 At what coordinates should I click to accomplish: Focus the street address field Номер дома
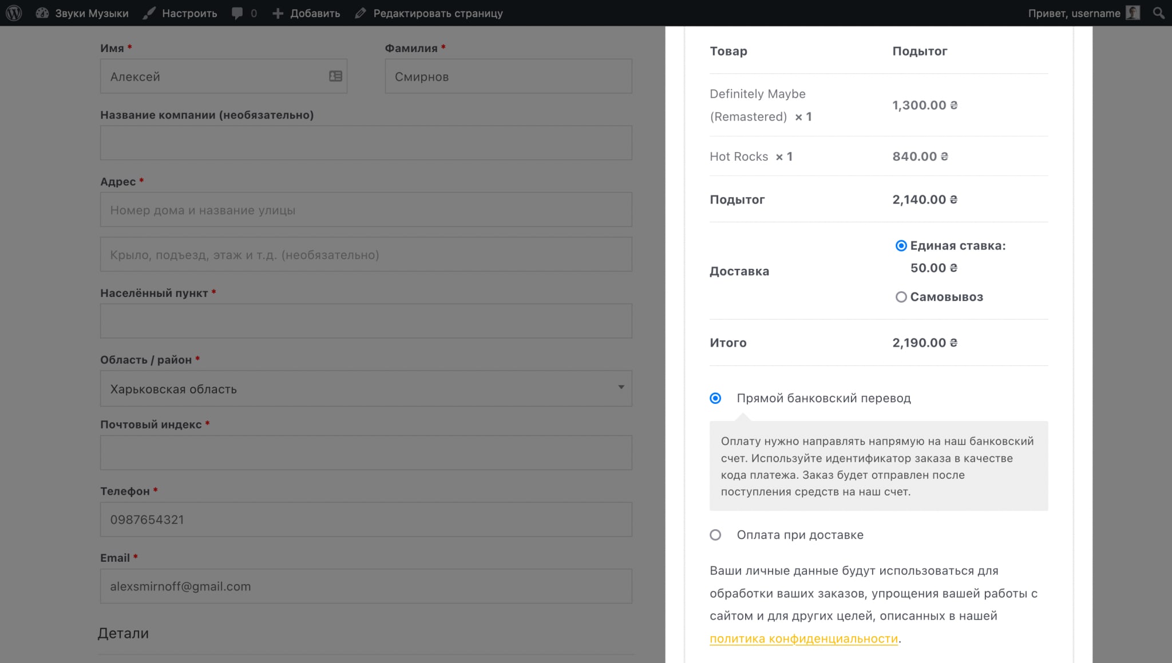[366, 209]
